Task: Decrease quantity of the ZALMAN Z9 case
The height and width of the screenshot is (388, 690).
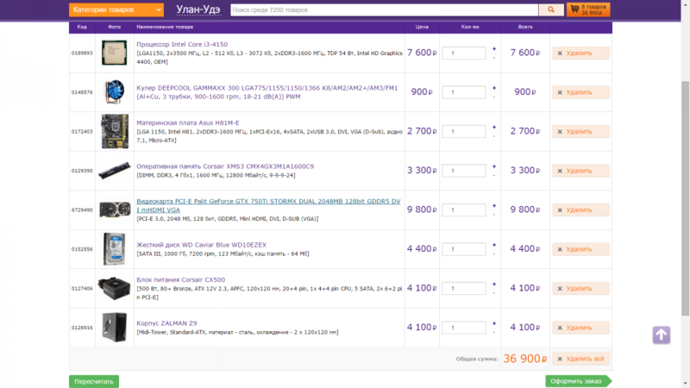Action: tap(494, 333)
